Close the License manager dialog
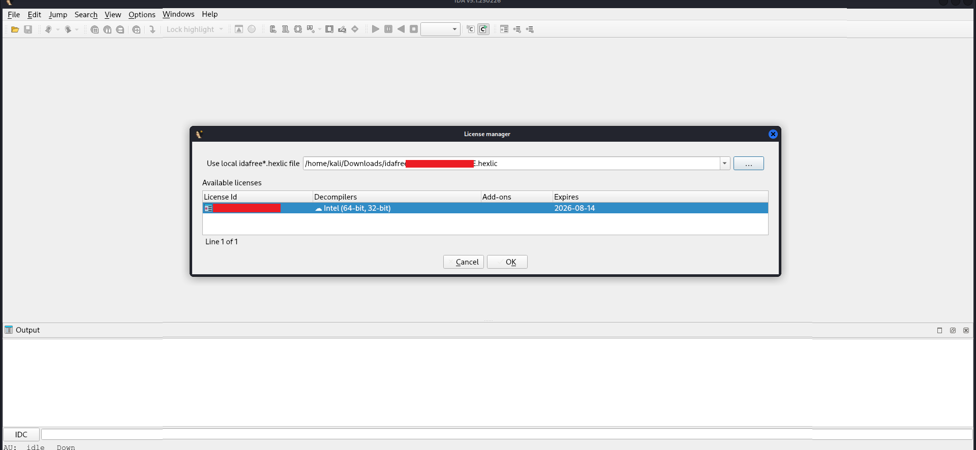 773,134
